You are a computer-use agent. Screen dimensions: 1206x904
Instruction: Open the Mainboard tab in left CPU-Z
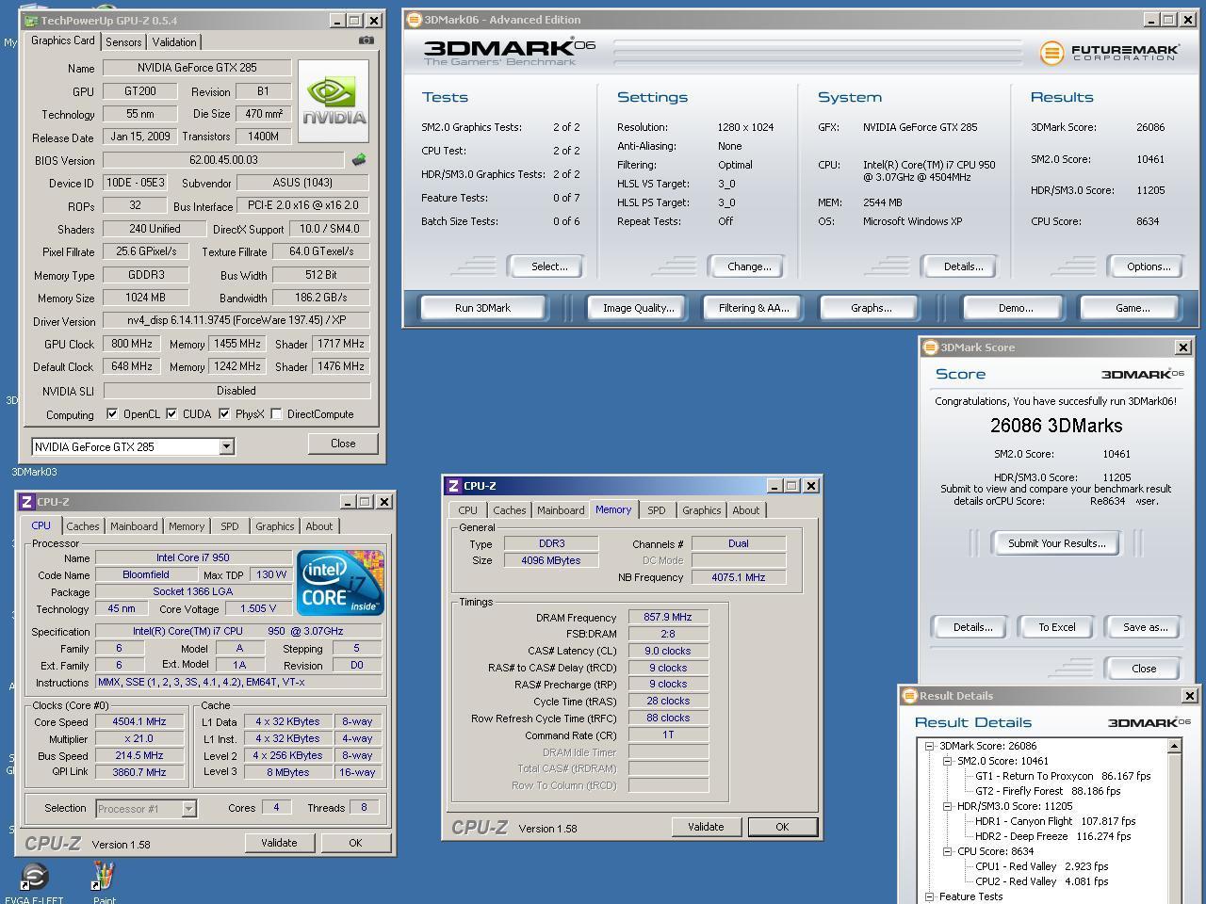click(x=134, y=526)
